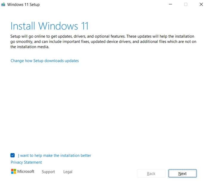
Task: Open the Legal link
Action: 68,172
